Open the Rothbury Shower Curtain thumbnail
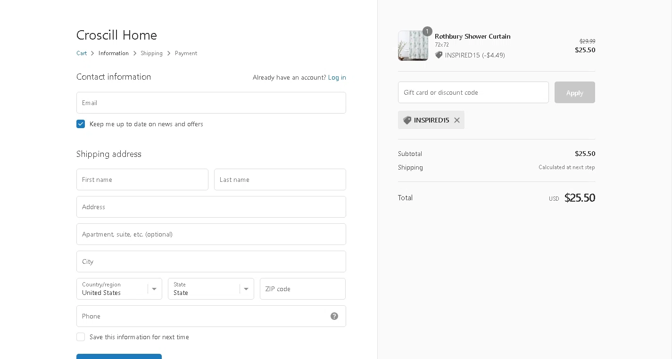 pos(413,46)
